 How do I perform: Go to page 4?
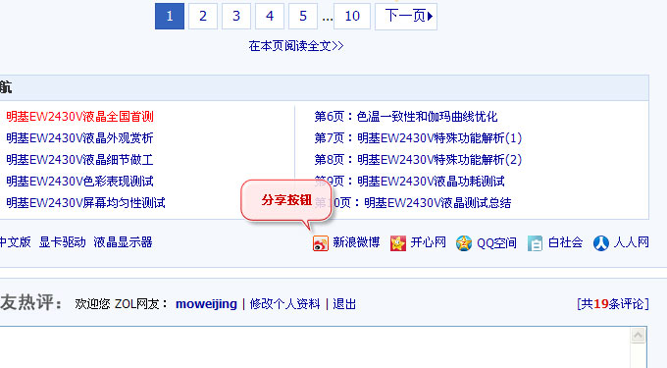click(x=270, y=16)
